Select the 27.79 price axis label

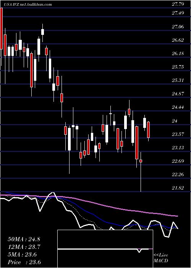pos(178,4)
